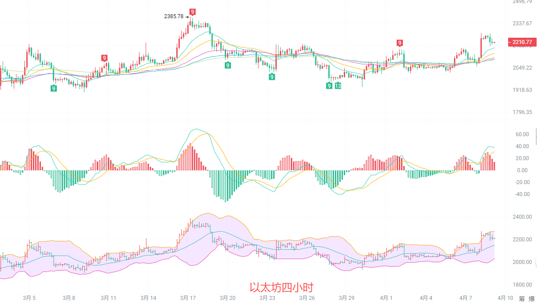Viewport: 537px width, 303px height.
Task: Click the 3月17 date on the time axis
Action: (187, 298)
